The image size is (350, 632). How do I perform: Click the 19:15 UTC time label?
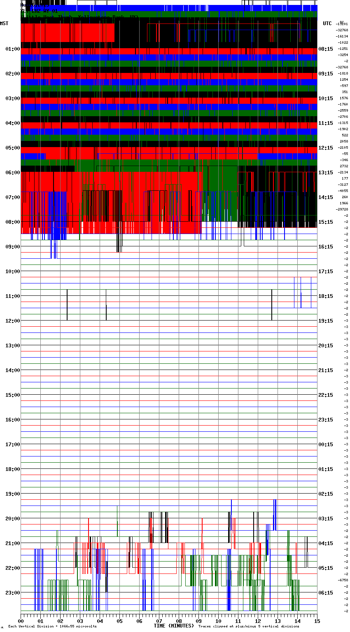tap(326, 321)
